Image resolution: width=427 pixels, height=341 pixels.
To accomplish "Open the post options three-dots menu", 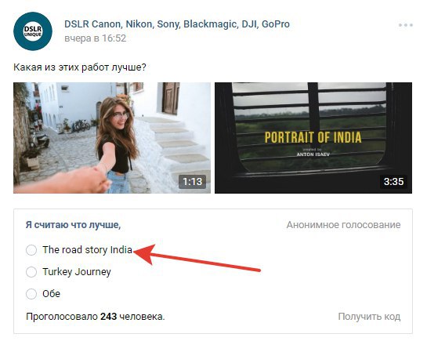I will click(x=406, y=25).
